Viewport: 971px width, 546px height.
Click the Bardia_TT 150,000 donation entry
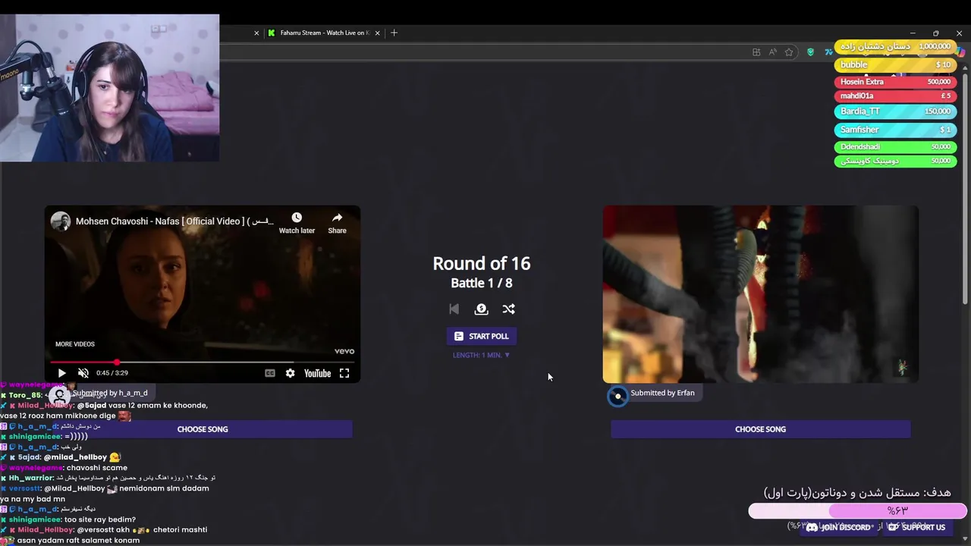point(895,111)
